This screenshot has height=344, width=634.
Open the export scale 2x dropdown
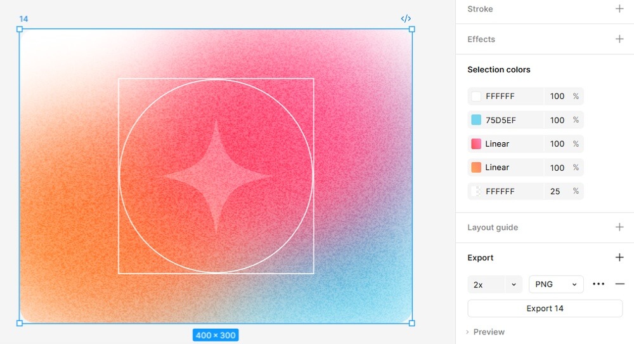coord(514,284)
